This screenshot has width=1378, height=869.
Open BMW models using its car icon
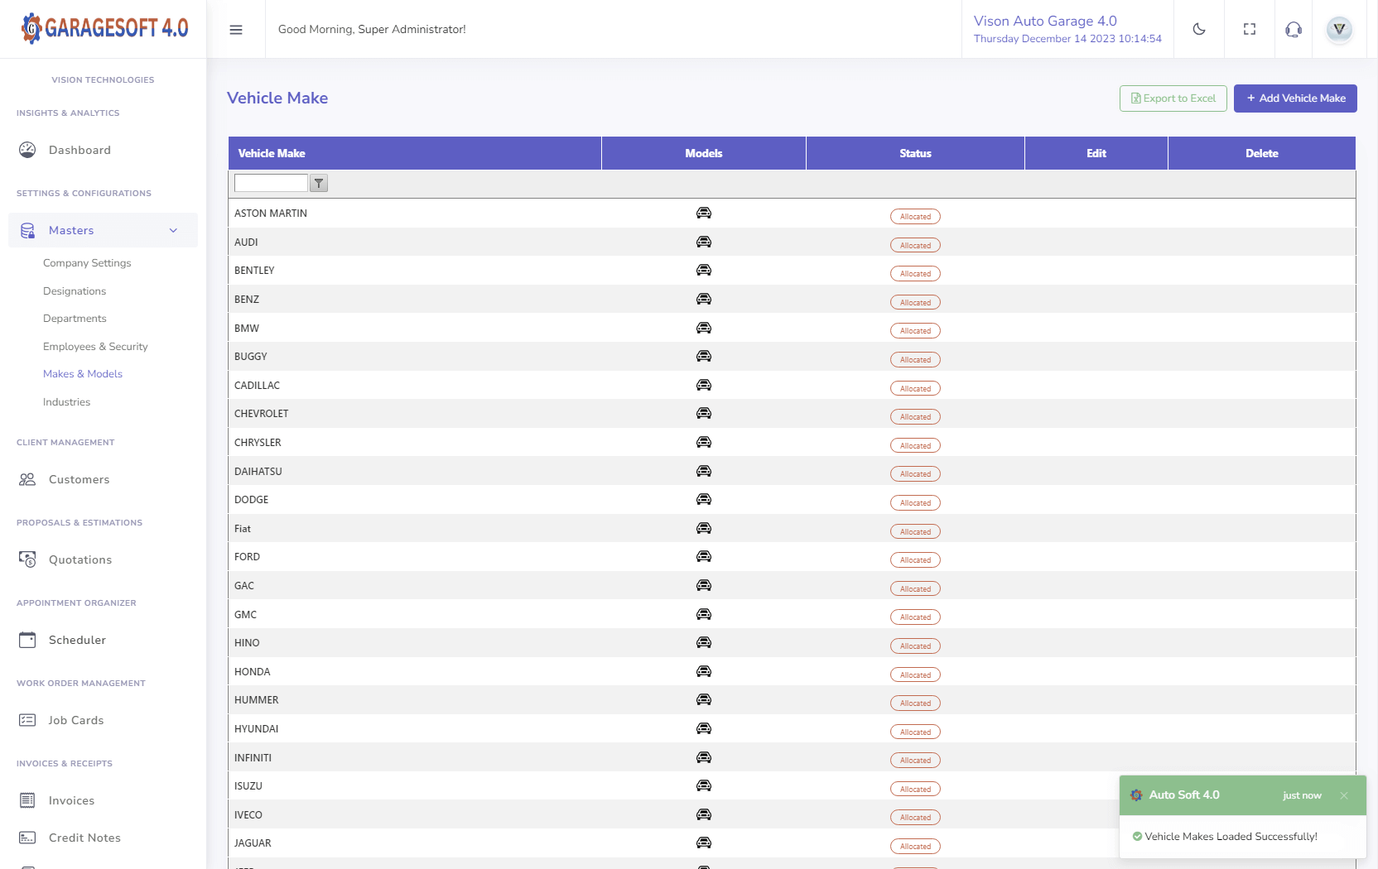(x=703, y=328)
